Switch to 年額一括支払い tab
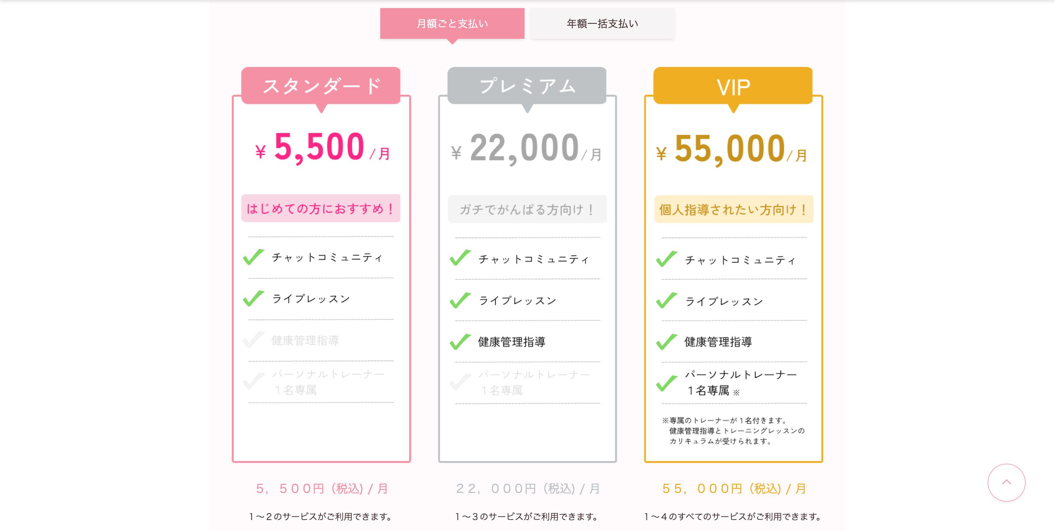The height and width of the screenshot is (531, 1055). [x=602, y=23]
